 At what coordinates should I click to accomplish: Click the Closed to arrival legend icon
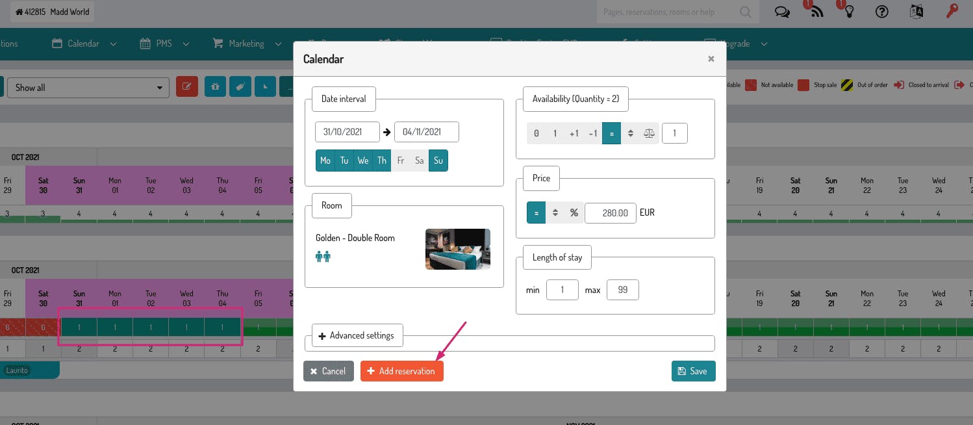tap(900, 85)
